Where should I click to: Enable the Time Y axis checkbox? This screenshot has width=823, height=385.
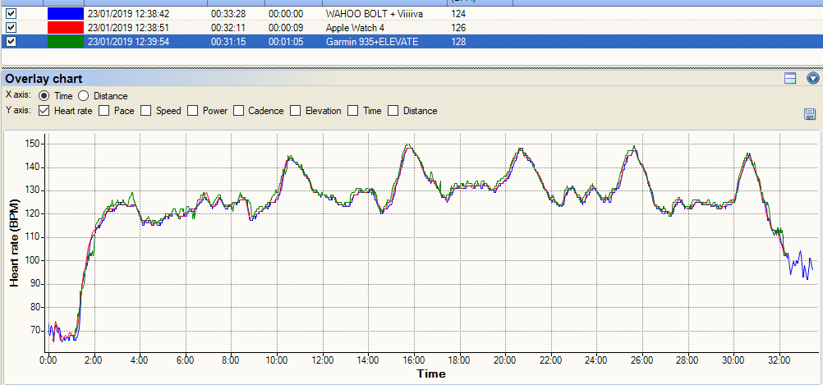[x=354, y=111]
